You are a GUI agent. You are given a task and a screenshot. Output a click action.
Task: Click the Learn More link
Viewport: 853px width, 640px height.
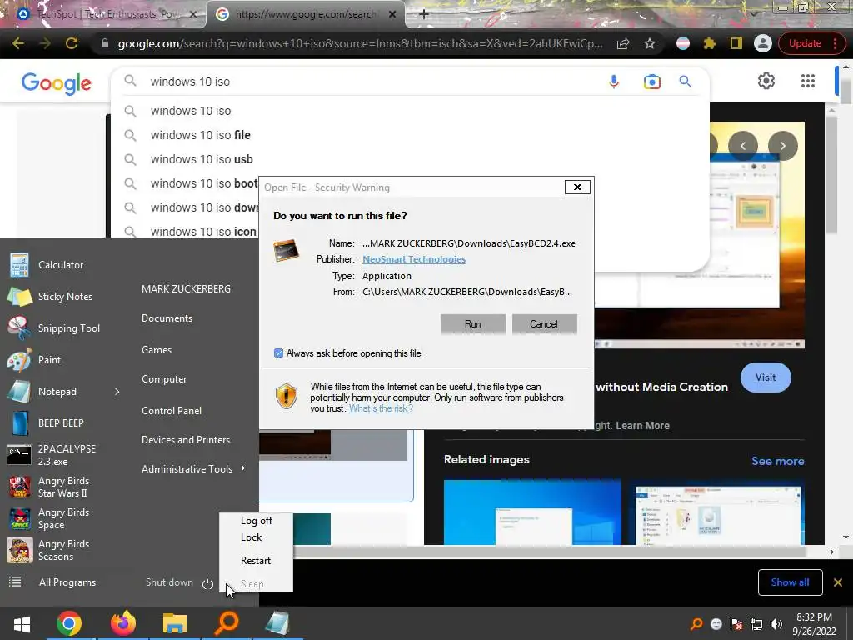pyautogui.click(x=642, y=426)
